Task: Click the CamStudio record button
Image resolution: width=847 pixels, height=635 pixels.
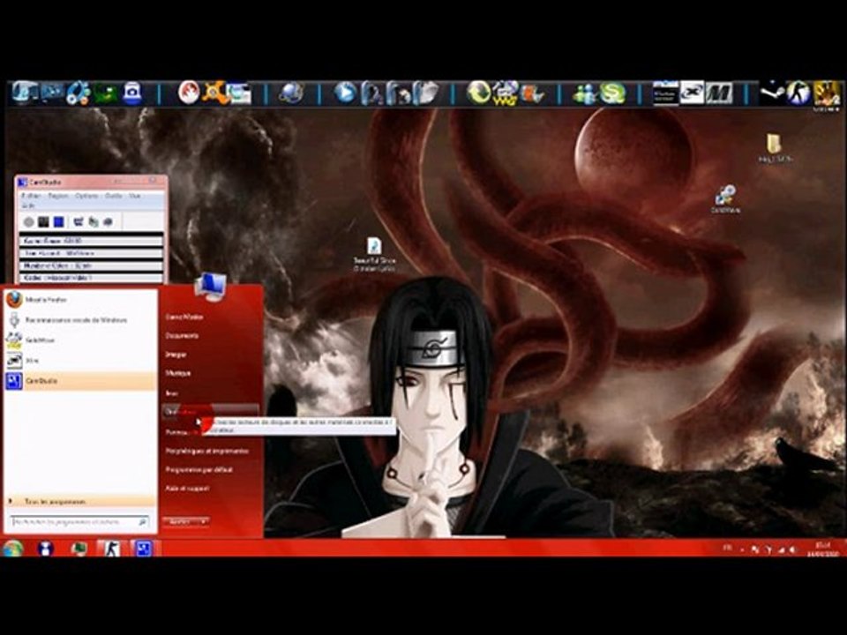Action: click(x=28, y=222)
